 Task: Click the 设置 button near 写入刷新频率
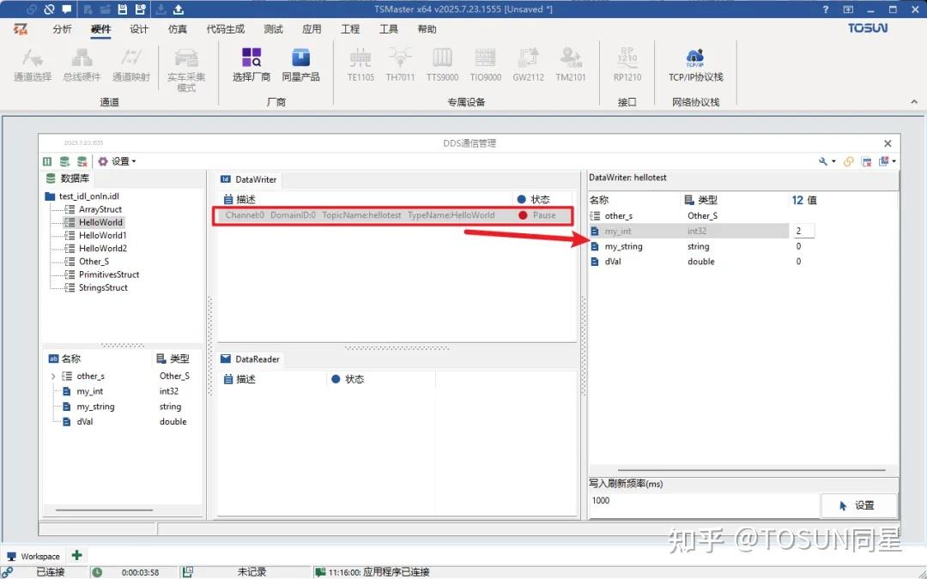pyautogui.click(x=859, y=505)
